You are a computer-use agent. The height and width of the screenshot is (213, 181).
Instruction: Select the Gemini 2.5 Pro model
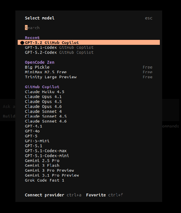(42, 161)
